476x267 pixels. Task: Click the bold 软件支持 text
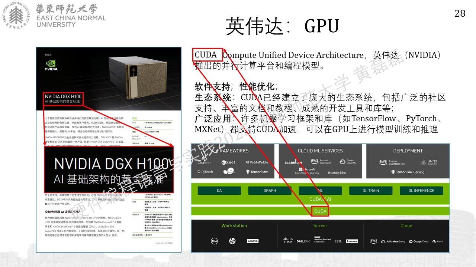(x=212, y=87)
